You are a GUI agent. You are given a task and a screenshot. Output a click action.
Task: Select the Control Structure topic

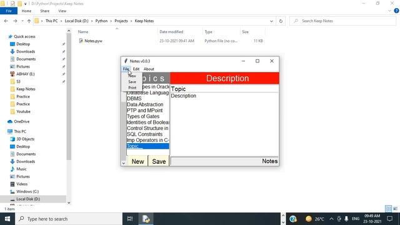click(x=147, y=128)
